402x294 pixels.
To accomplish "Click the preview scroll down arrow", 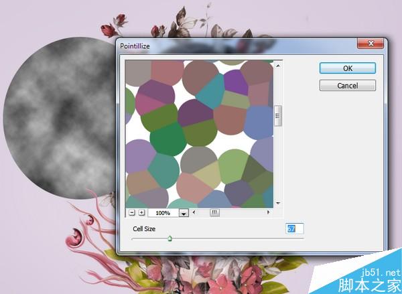I will tap(278, 204).
